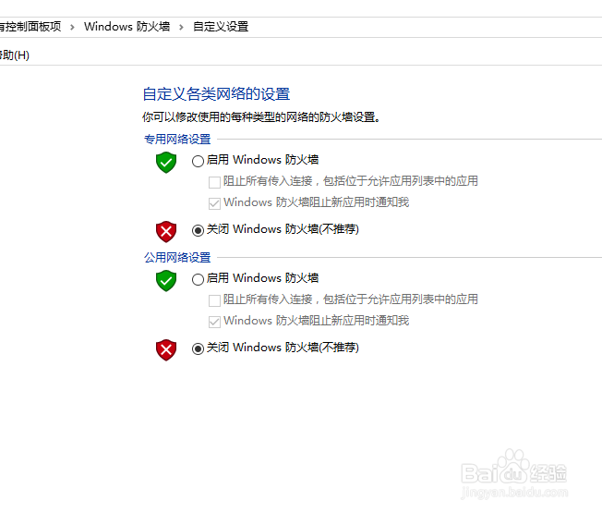Expand breadcrumb chevron before 自定义设置
602x513 pixels.
(x=181, y=27)
